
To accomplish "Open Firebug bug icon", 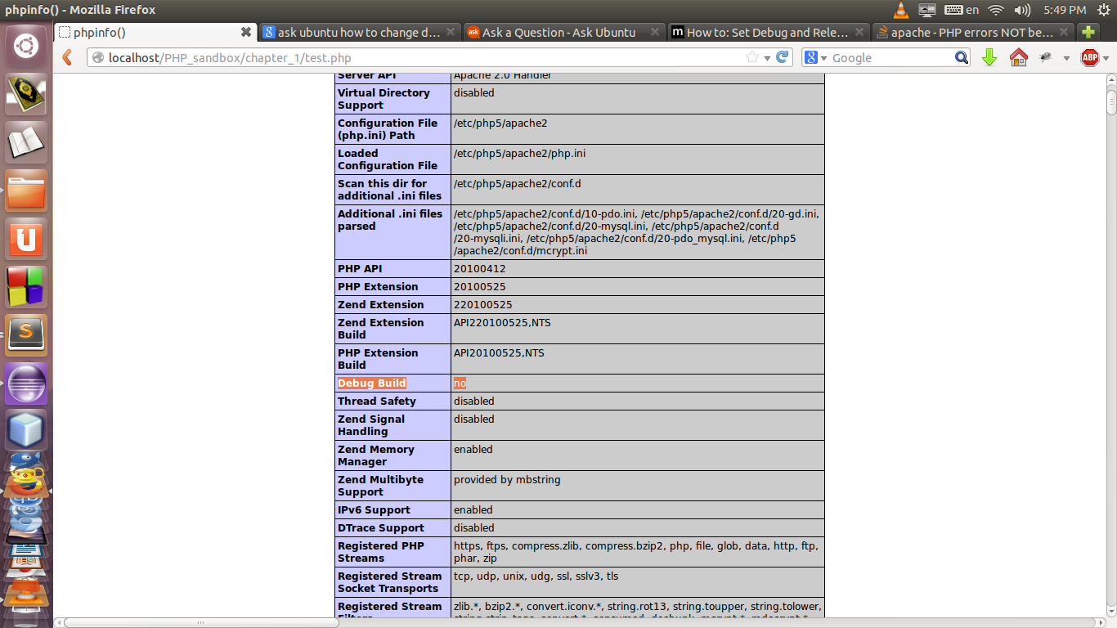I will [1046, 57].
